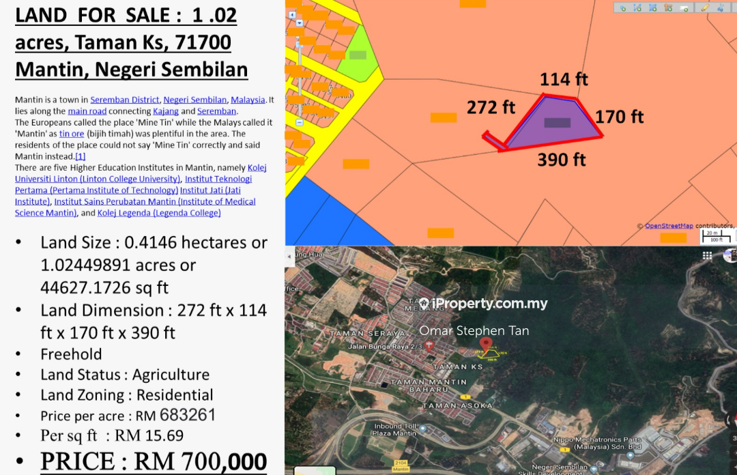Select the add line drawing tool
737x475 pixels.
(x=637, y=8)
